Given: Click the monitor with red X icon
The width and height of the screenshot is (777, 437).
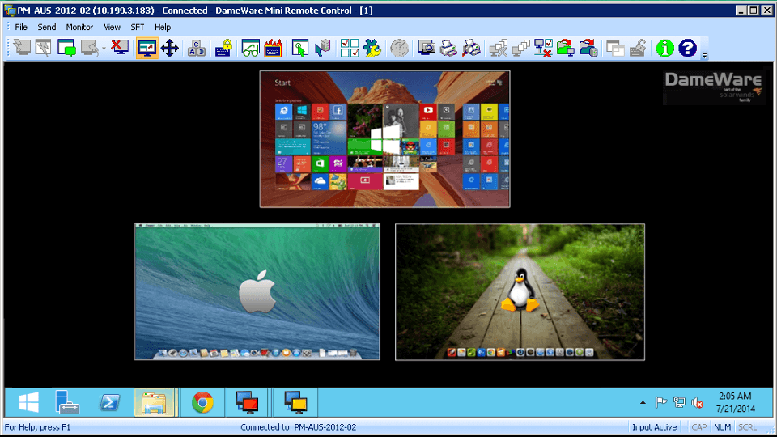Looking at the screenshot, I should [x=121, y=49].
